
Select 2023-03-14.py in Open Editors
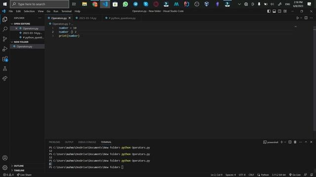click(x=32, y=33)
